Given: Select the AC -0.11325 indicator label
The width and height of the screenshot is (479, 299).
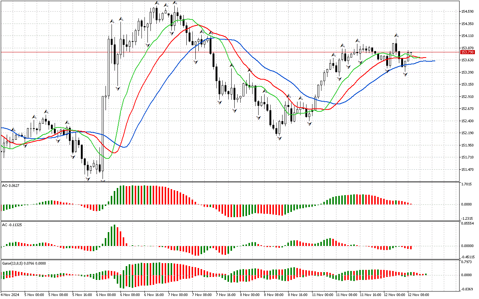Looking at the screenshot, I should 12,225.
